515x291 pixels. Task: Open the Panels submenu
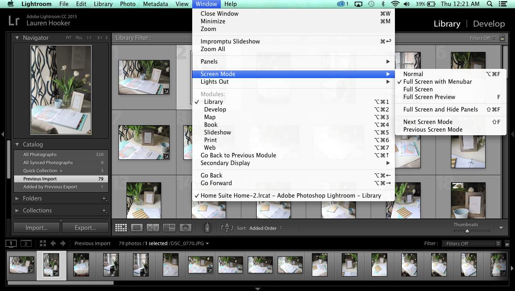(210, 61)
